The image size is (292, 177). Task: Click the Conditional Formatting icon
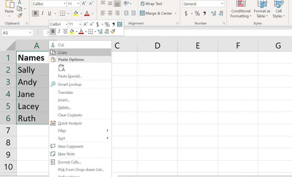pos(241,10)
